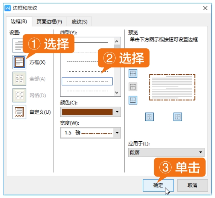Select the 方框(X) box border setting icon
The height and width of the screenshot is (198, 215).
pyautogui.click(x=19, y=62)
